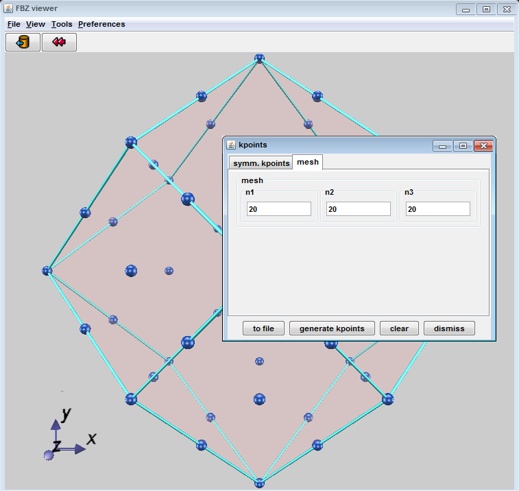The width and height of the screenshot is (519, 491).
Task: Maximize the kpoints dialog window
Action: (463, 145)
